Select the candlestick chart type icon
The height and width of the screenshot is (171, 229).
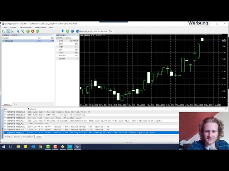point(8,31)
